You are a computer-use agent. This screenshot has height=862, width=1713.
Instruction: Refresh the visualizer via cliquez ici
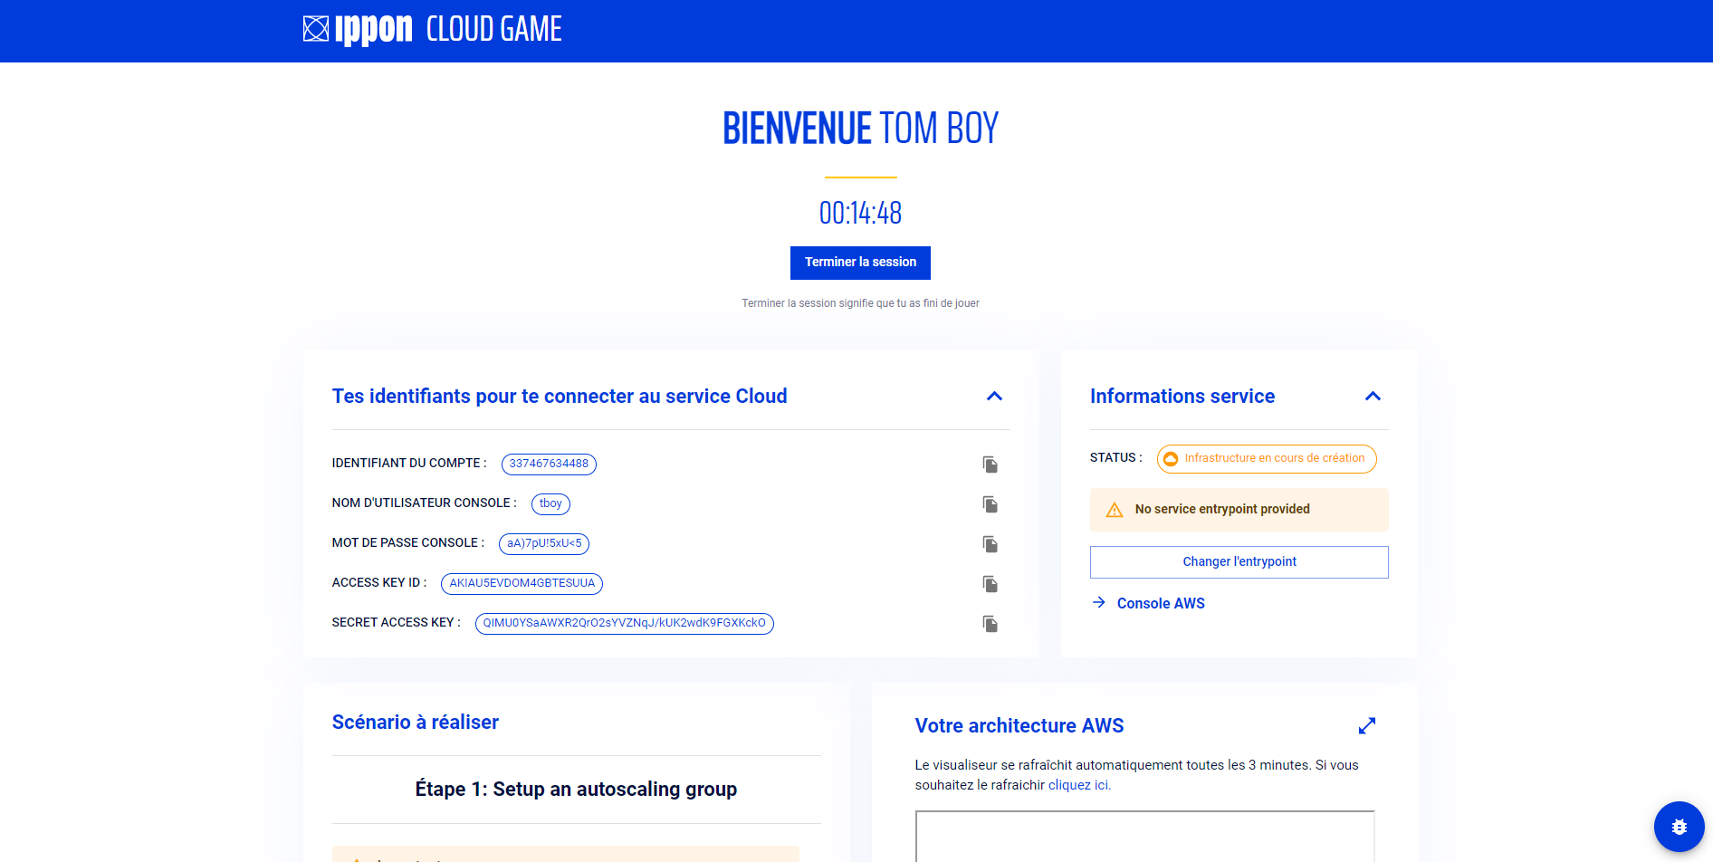point(1079,785)
